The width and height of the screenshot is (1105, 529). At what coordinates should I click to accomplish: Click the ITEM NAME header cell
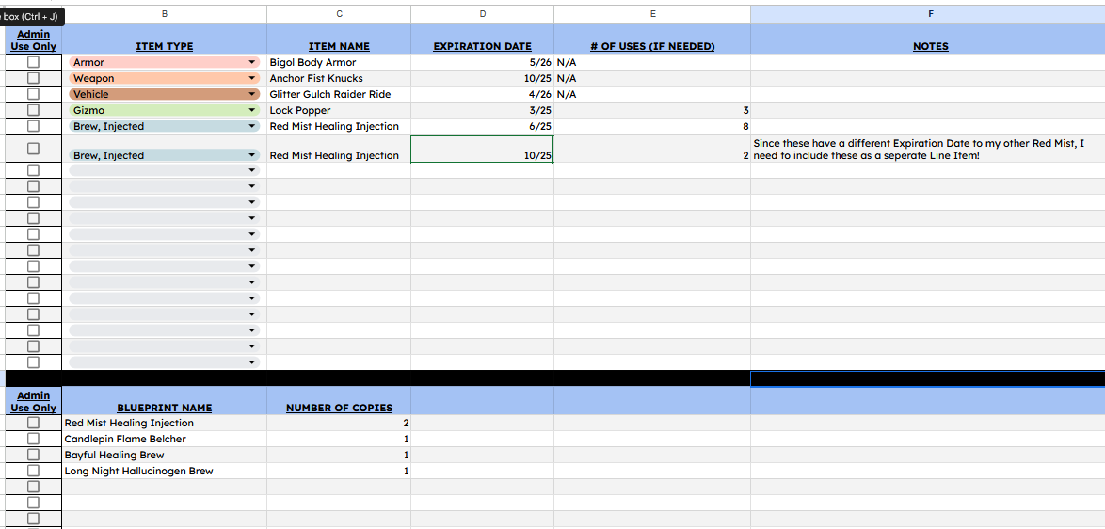tap(339, 39)
